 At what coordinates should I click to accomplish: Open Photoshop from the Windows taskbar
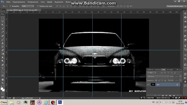[60, 102]
